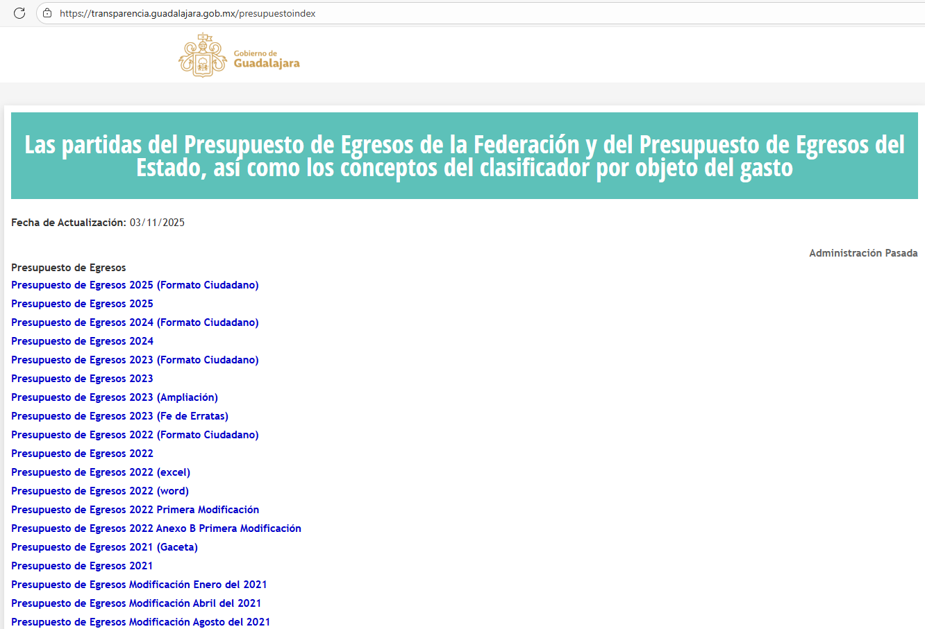This screenshot has width=925, height=629.
Task: Open the plain Presupuesto de Egresos 2025 link
Action: 82,304
